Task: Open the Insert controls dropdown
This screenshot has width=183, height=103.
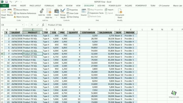Action: [57, 13]
